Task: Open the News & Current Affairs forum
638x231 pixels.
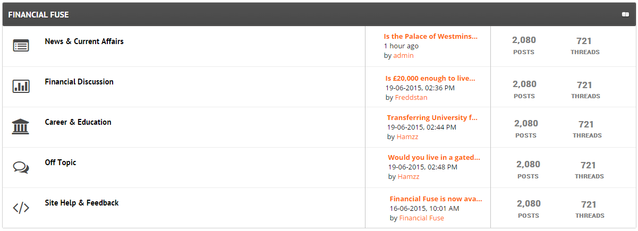Action: [84, 41]
